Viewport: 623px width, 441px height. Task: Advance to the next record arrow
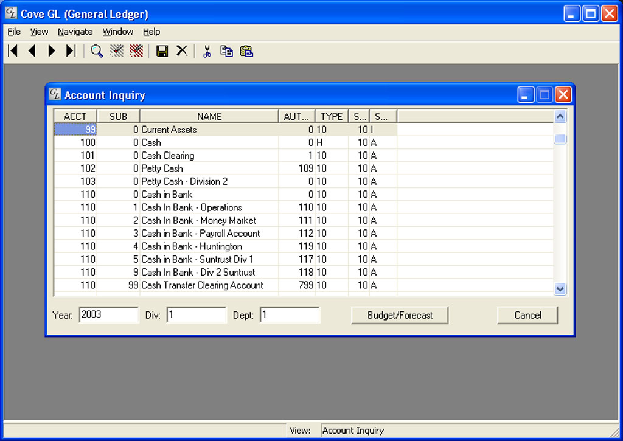coord(52,51)
